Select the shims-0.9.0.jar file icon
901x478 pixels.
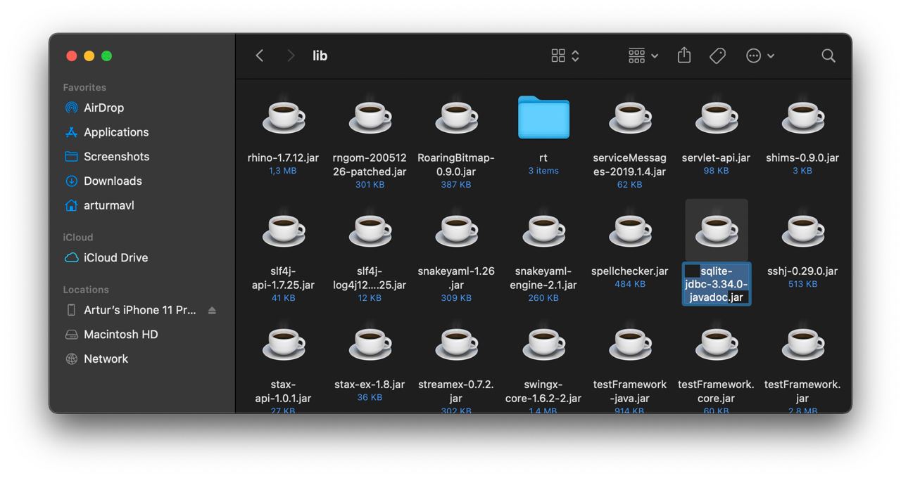click(803, 117)
